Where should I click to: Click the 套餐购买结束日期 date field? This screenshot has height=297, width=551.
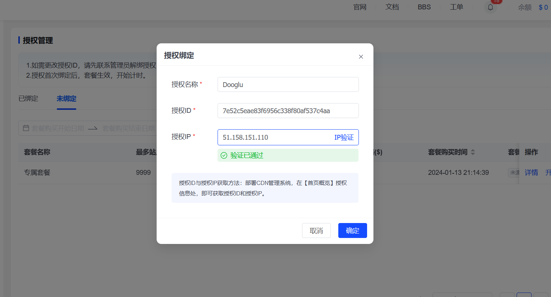pos(129,128)
